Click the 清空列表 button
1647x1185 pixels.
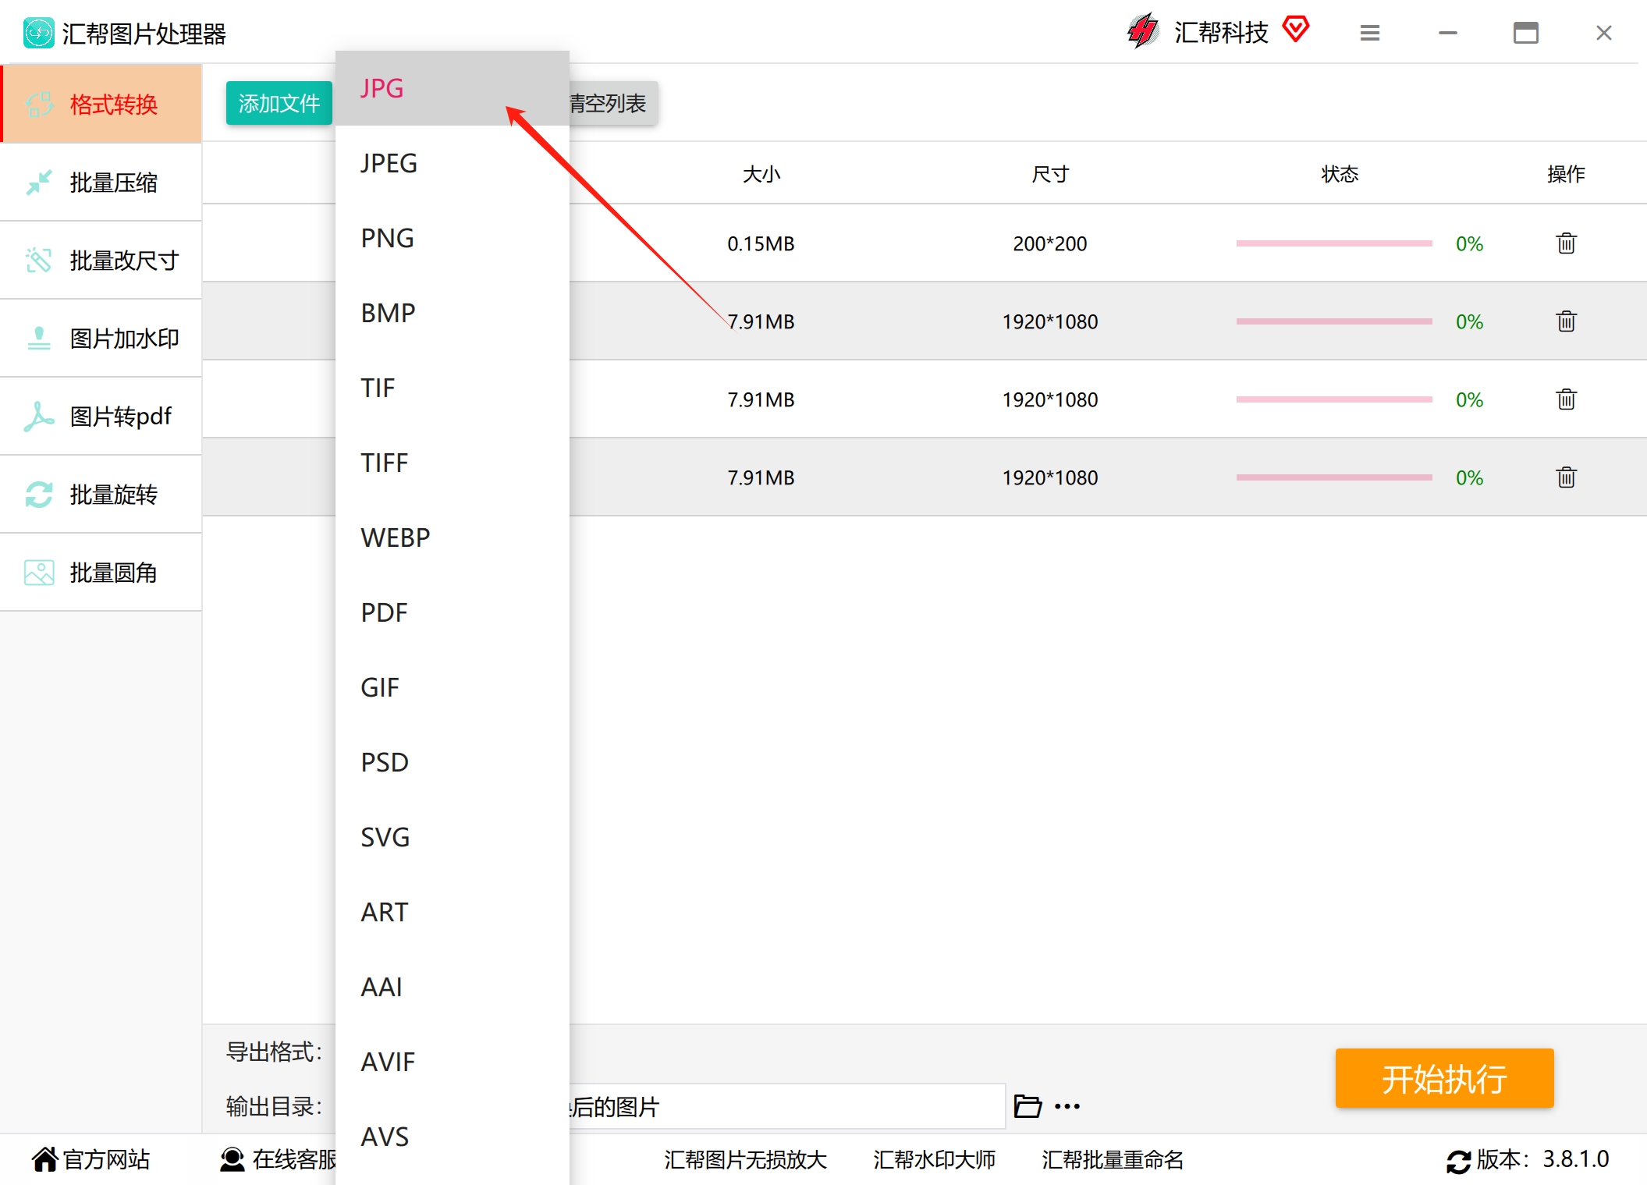613,103
